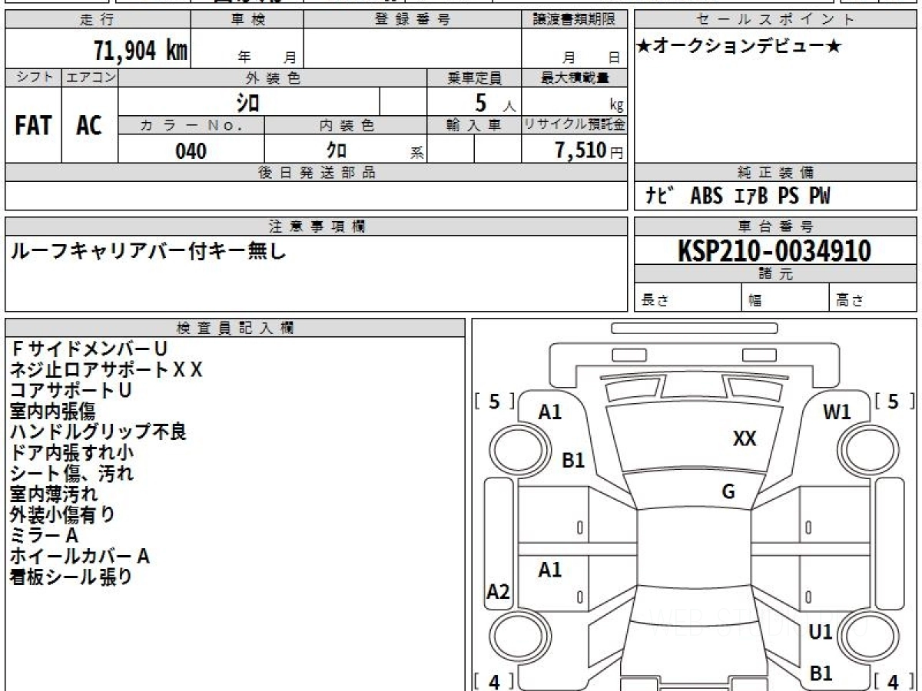Click the mileage value 71,904 km
Image resolution: width=922 pixels, height=691 pixels.
click(141, 51)
